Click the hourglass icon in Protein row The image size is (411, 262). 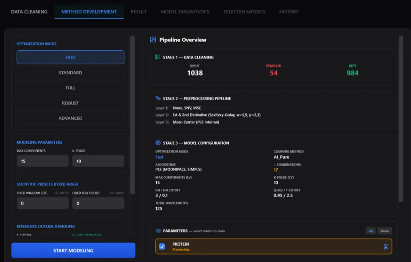[x=385, y=247]
